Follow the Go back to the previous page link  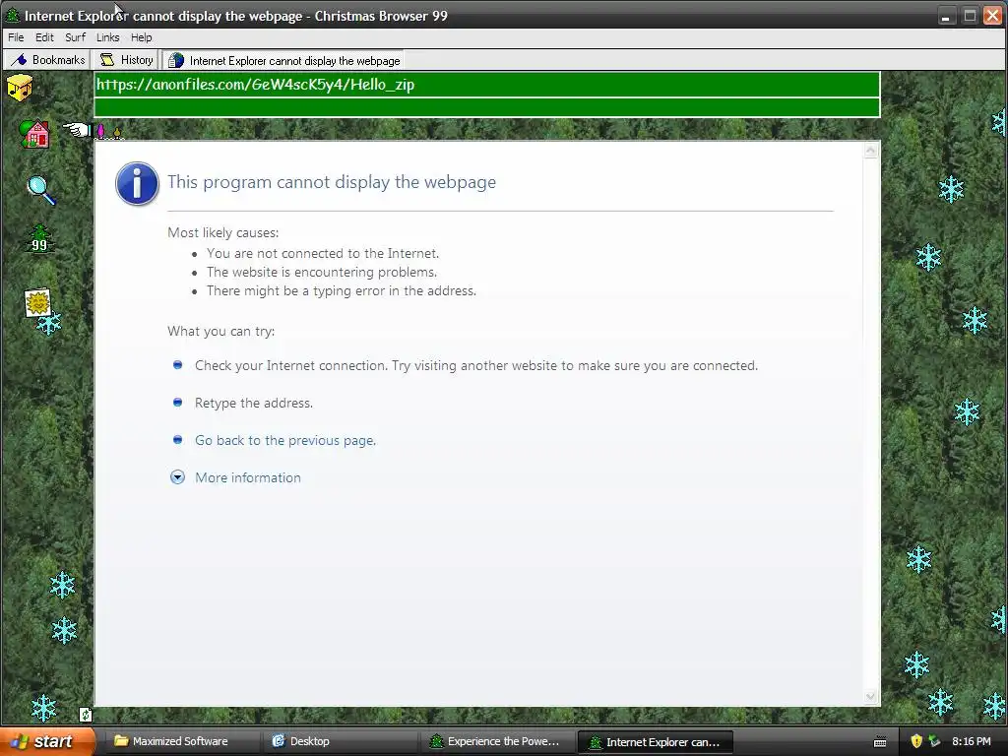(x=285, y=440)
